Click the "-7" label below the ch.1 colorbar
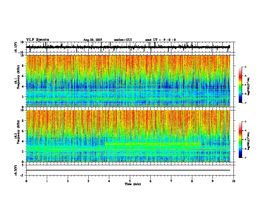 [x=245, y=103]
